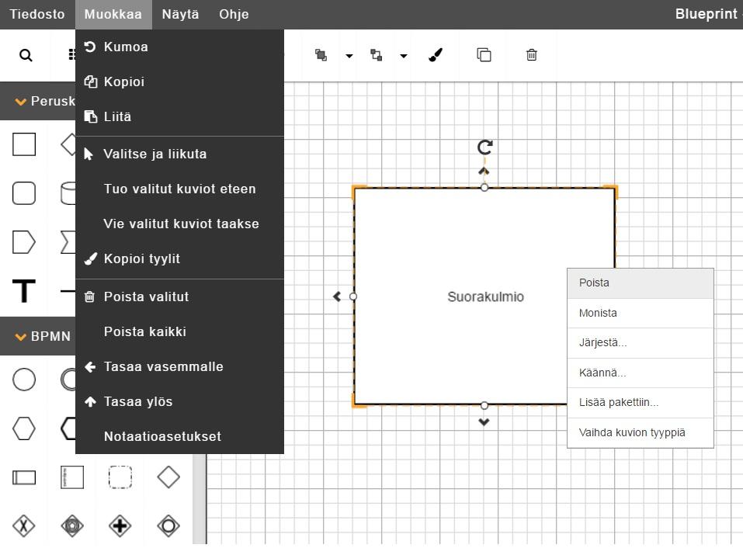Open the Ohje menu
Image resolution: width=743 pixels, height=548 pixels.
click(x=234, y=14)
